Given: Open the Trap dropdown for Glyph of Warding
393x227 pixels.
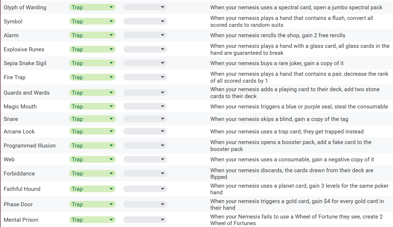Looking at the screenshot, I should pyautogui.click(x=92, y=7).
